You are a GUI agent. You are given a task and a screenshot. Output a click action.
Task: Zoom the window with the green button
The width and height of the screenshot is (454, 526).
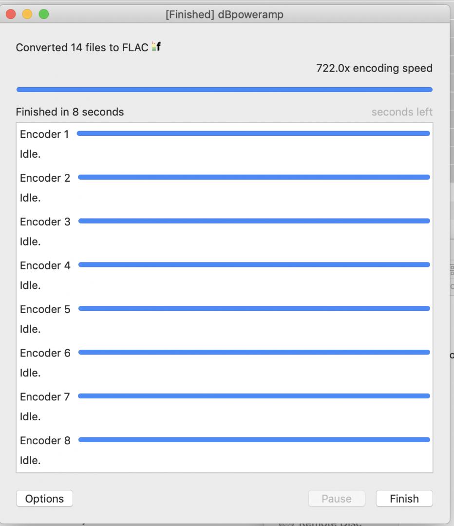coord(44,14)
